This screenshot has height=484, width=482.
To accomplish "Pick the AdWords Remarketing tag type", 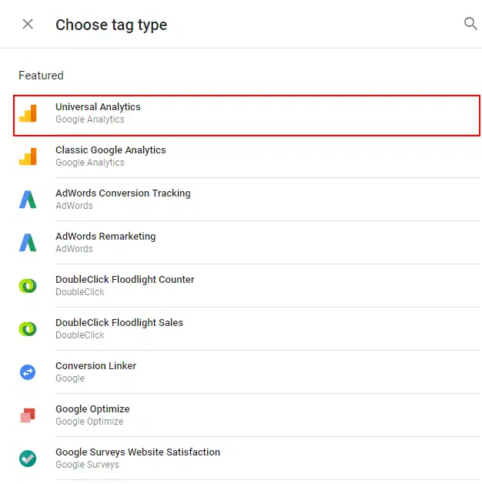I will (x=105, y=237).
